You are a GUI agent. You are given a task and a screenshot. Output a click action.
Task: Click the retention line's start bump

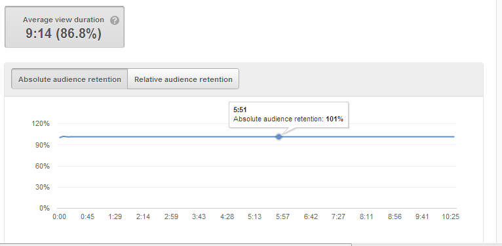64,136
